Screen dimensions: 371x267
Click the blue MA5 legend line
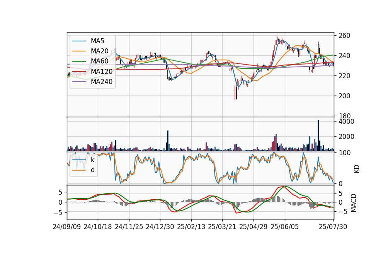[79, 41]
